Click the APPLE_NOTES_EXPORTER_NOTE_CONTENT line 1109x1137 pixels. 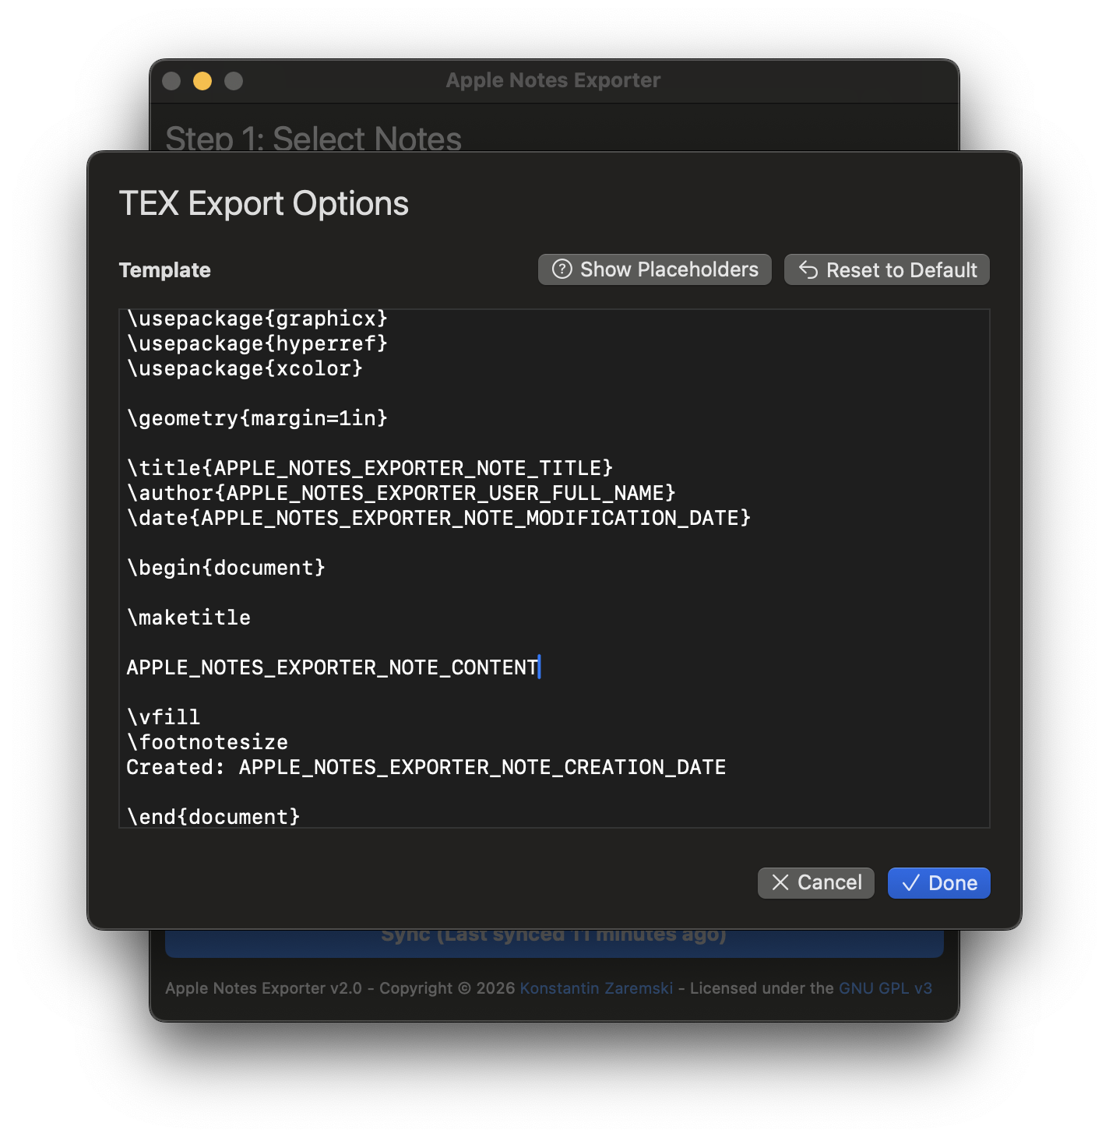click(x=333, y=667)
